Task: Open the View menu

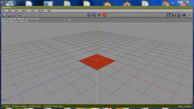Action: (x=16, y=11)
